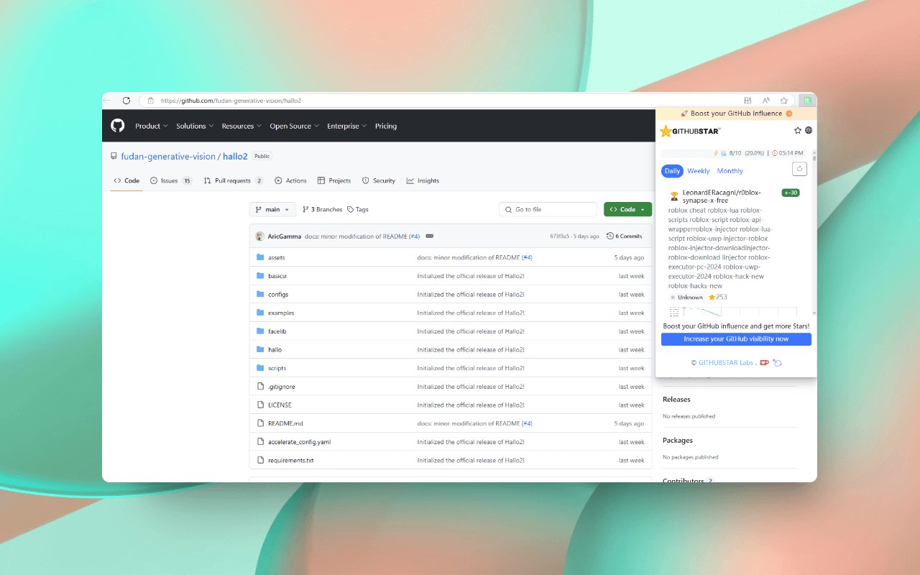This screenshot has height=575, width=920.
Task: Click the hallo2 repository name link
Action: pyautogui.click(x=235, y=156)
